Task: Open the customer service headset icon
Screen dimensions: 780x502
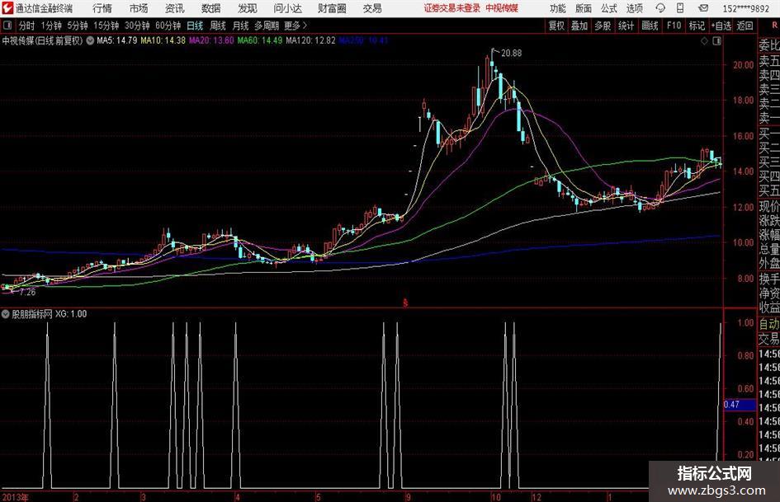Action: coord(660,8)
